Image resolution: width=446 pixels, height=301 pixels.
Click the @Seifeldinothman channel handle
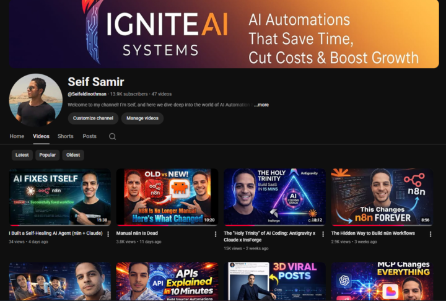(87, 94)
